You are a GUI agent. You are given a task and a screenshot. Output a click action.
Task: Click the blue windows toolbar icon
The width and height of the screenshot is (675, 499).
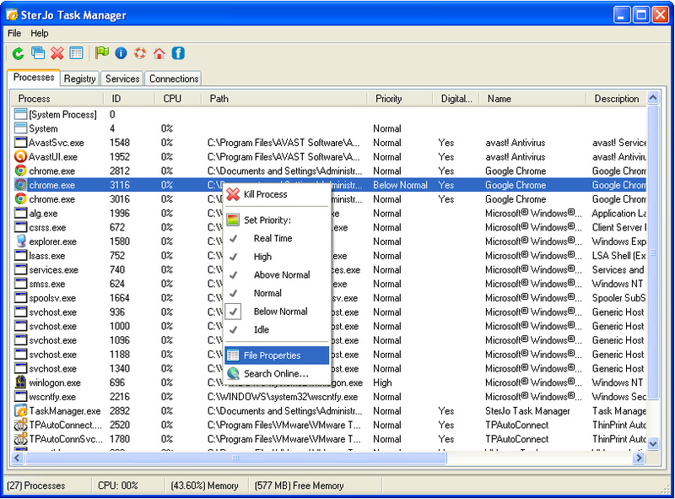click(38, 53)
